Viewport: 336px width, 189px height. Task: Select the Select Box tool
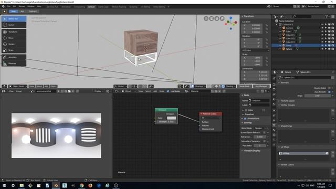tap(14, 19)
